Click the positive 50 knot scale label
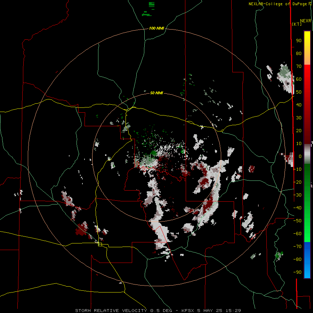 299,92
